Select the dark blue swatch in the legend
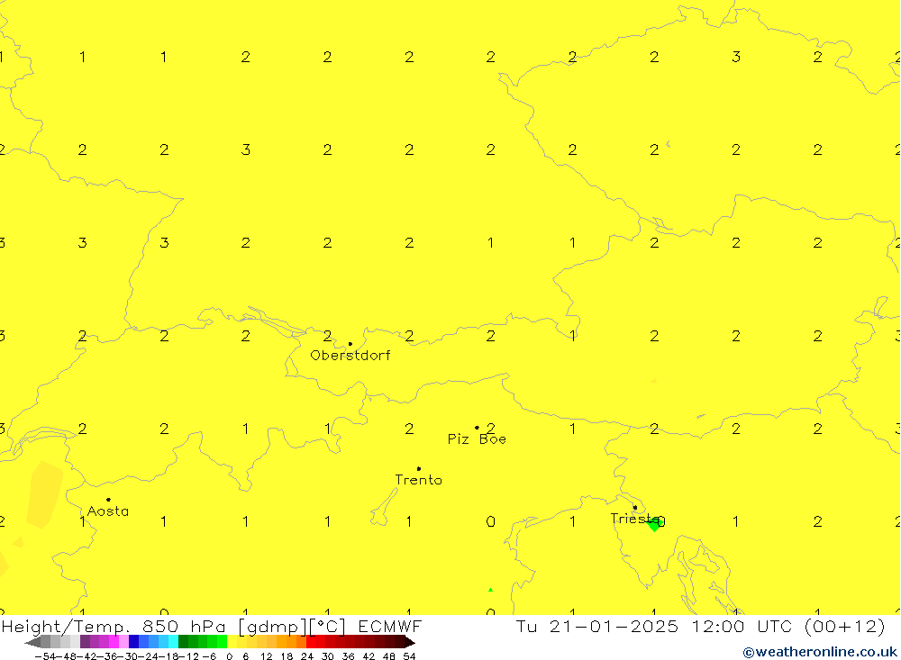Viewport: 901px width, 660px height. coord(133,642)
